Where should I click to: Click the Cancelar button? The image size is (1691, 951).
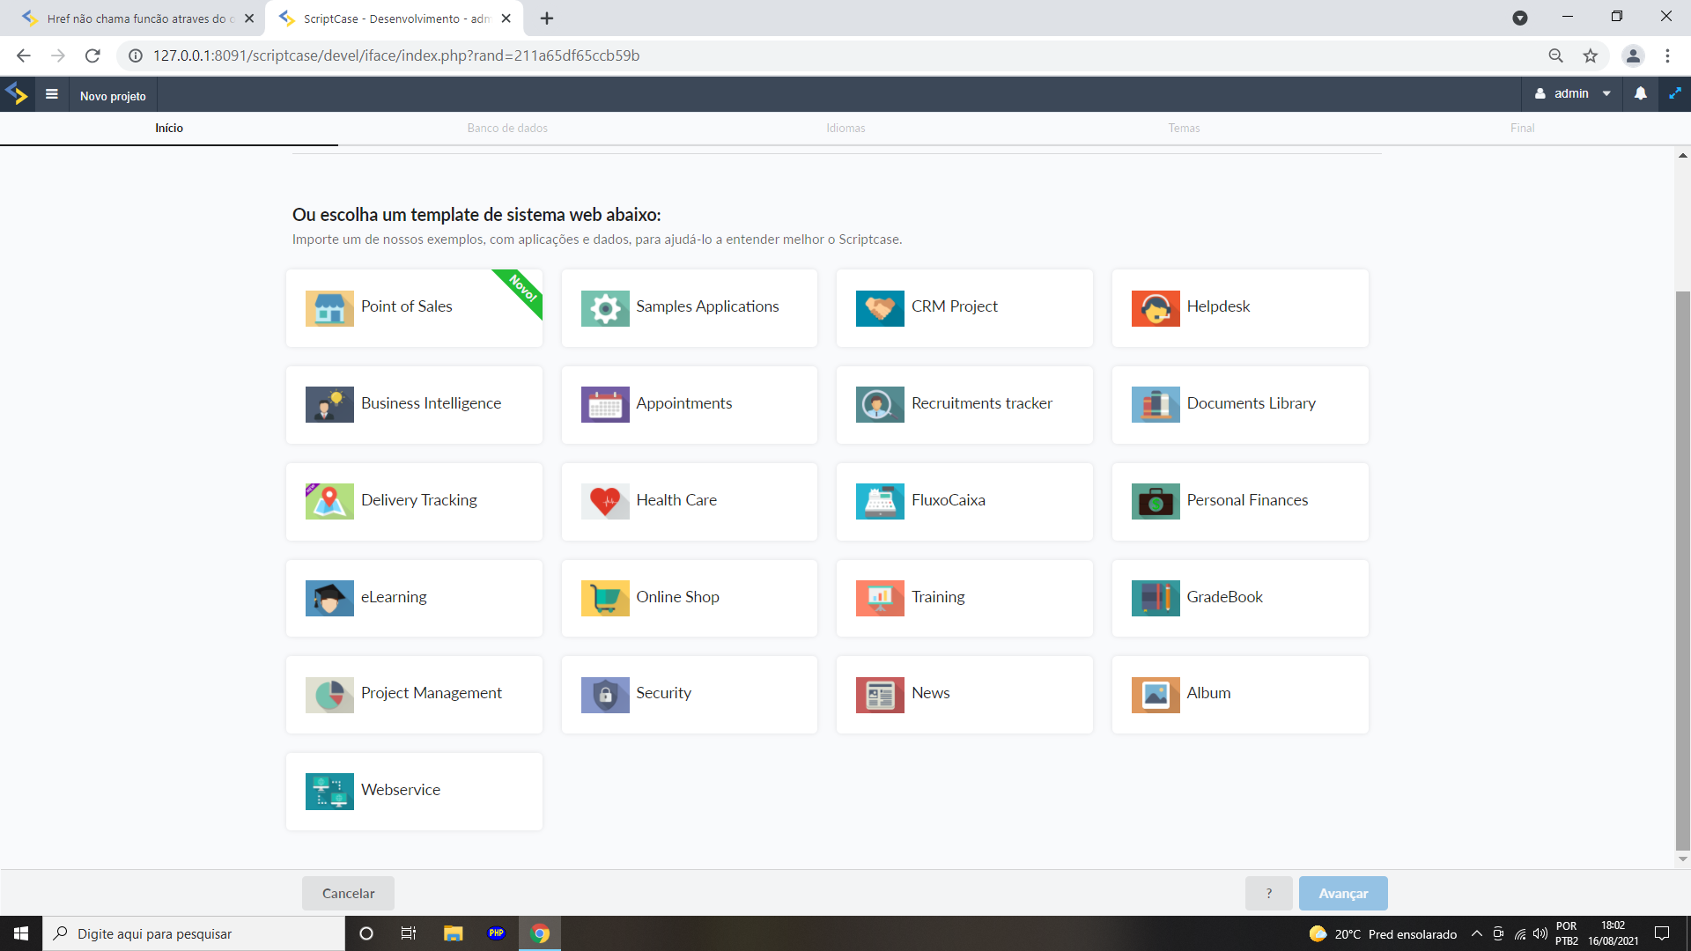coord(348,893)
